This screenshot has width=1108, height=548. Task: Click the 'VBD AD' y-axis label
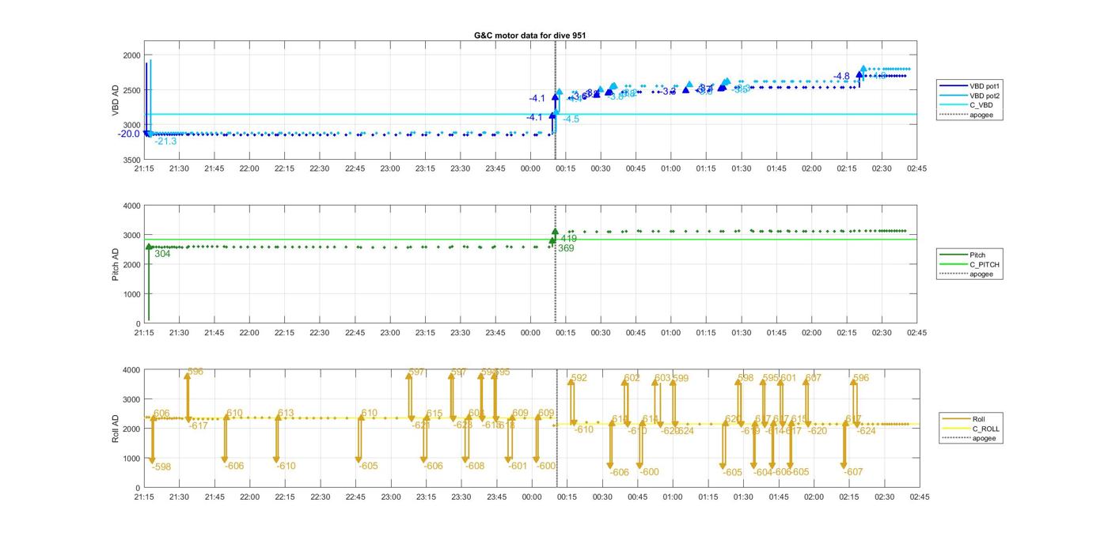click(x=116, y=100)
